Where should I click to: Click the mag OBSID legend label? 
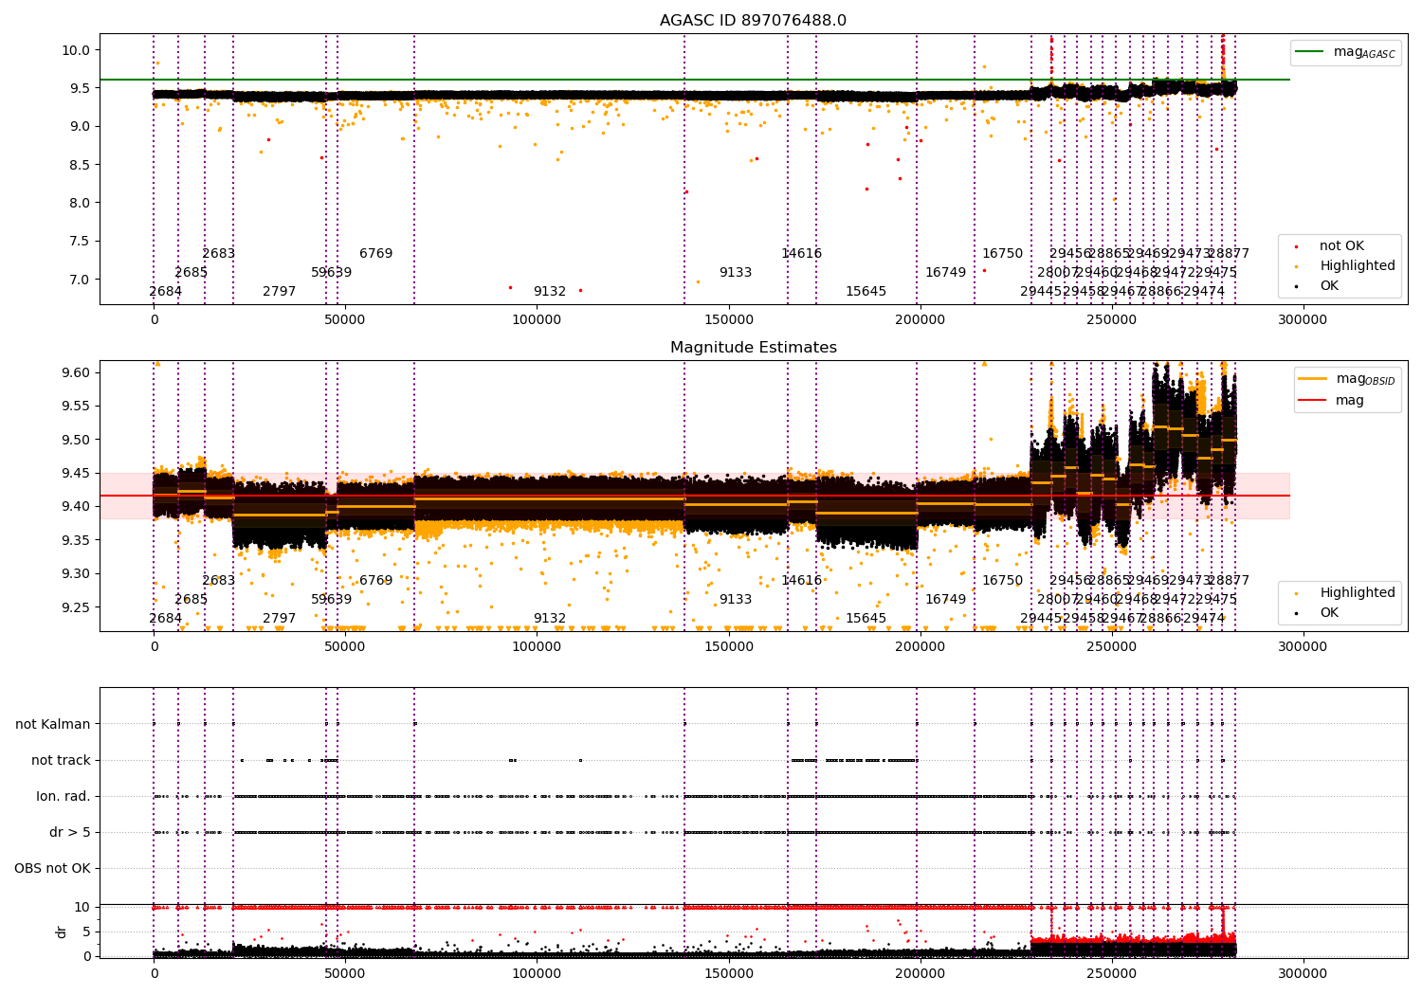coord(1365,379)
